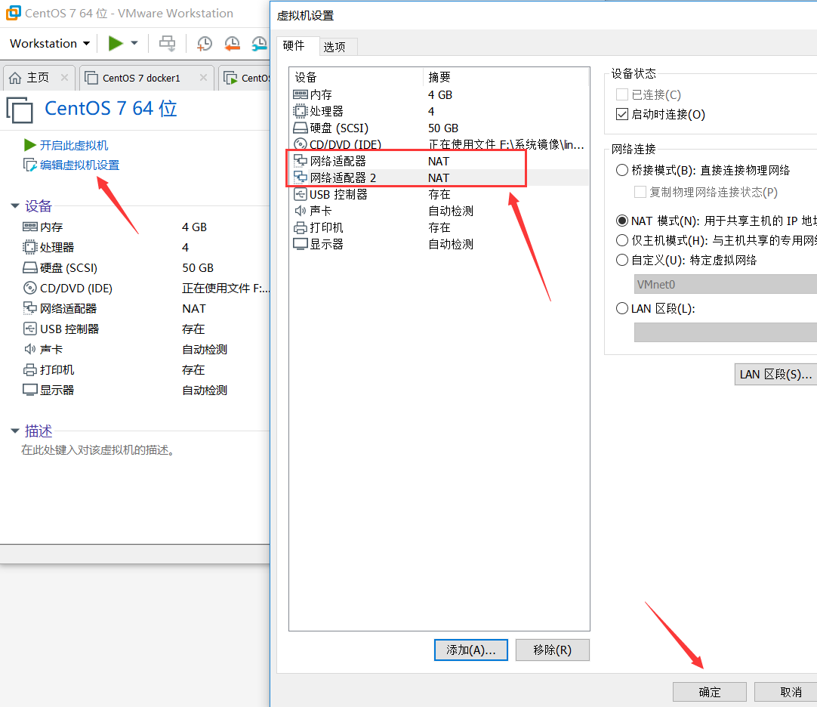Open the VMnet0 dropdown

tap(726, 285)
